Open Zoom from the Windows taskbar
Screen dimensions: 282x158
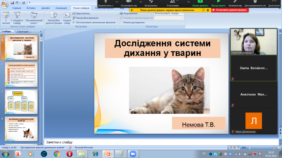133,154
